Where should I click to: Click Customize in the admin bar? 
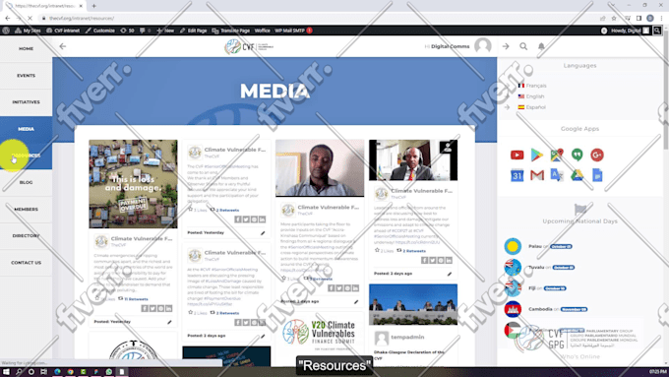click(100, 31)
